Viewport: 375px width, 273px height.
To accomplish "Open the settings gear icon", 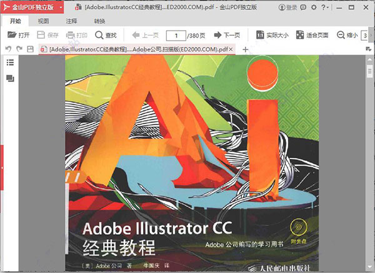I will pyautogui.click(x=314, y=8).
